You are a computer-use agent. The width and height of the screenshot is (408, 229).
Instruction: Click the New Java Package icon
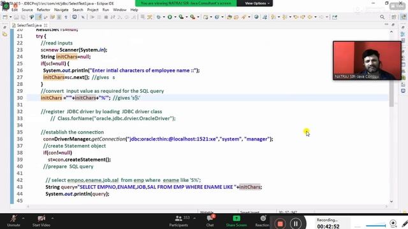(206, 17)
